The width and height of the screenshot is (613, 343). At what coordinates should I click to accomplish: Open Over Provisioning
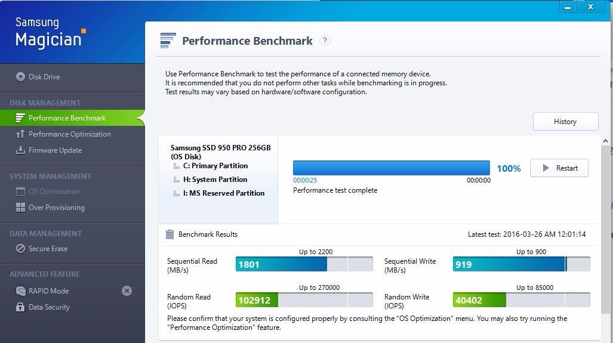coord(56,208)
